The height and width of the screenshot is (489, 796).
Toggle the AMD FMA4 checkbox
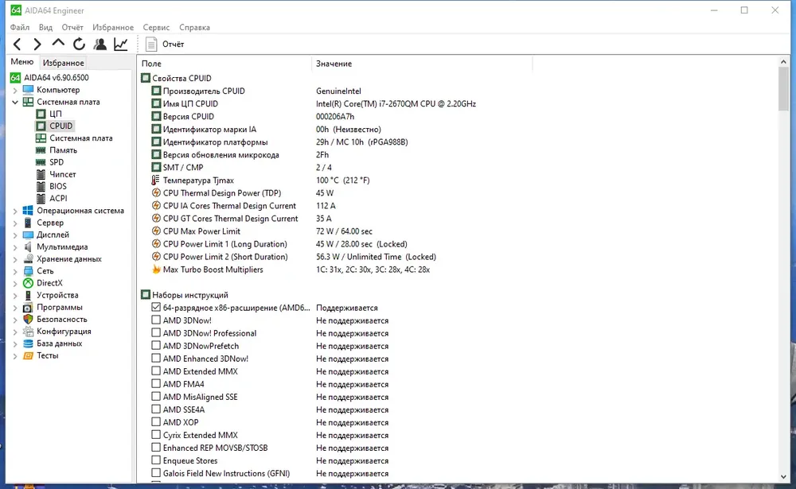coord(156,384)
